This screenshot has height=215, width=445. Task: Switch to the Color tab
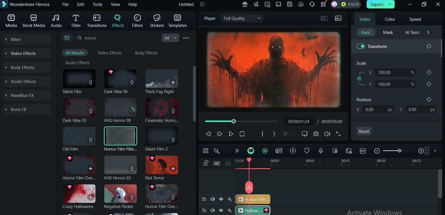click(390, 19)
